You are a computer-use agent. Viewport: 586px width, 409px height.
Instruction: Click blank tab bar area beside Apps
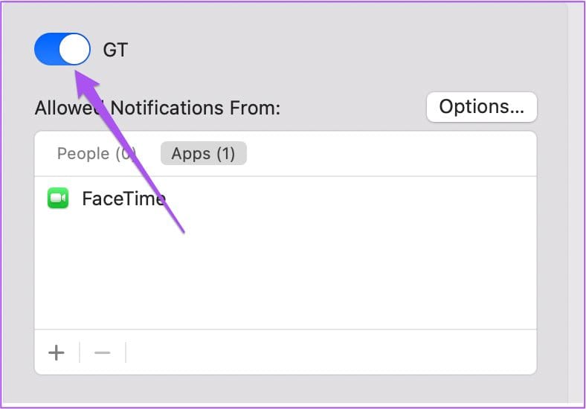pos(390,154)
